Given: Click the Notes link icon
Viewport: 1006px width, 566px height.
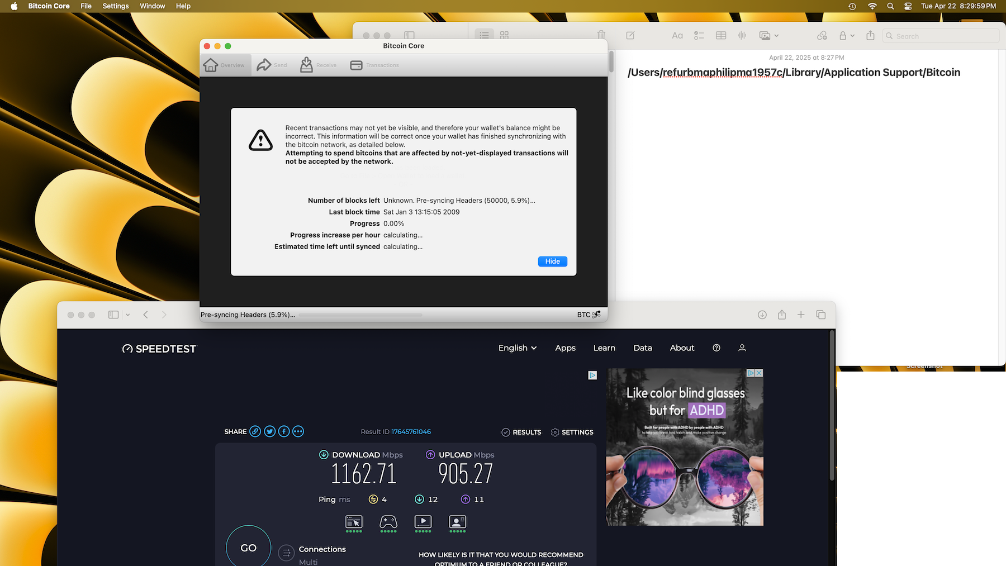Looking at the screenshot, I should tap(822, 36).
